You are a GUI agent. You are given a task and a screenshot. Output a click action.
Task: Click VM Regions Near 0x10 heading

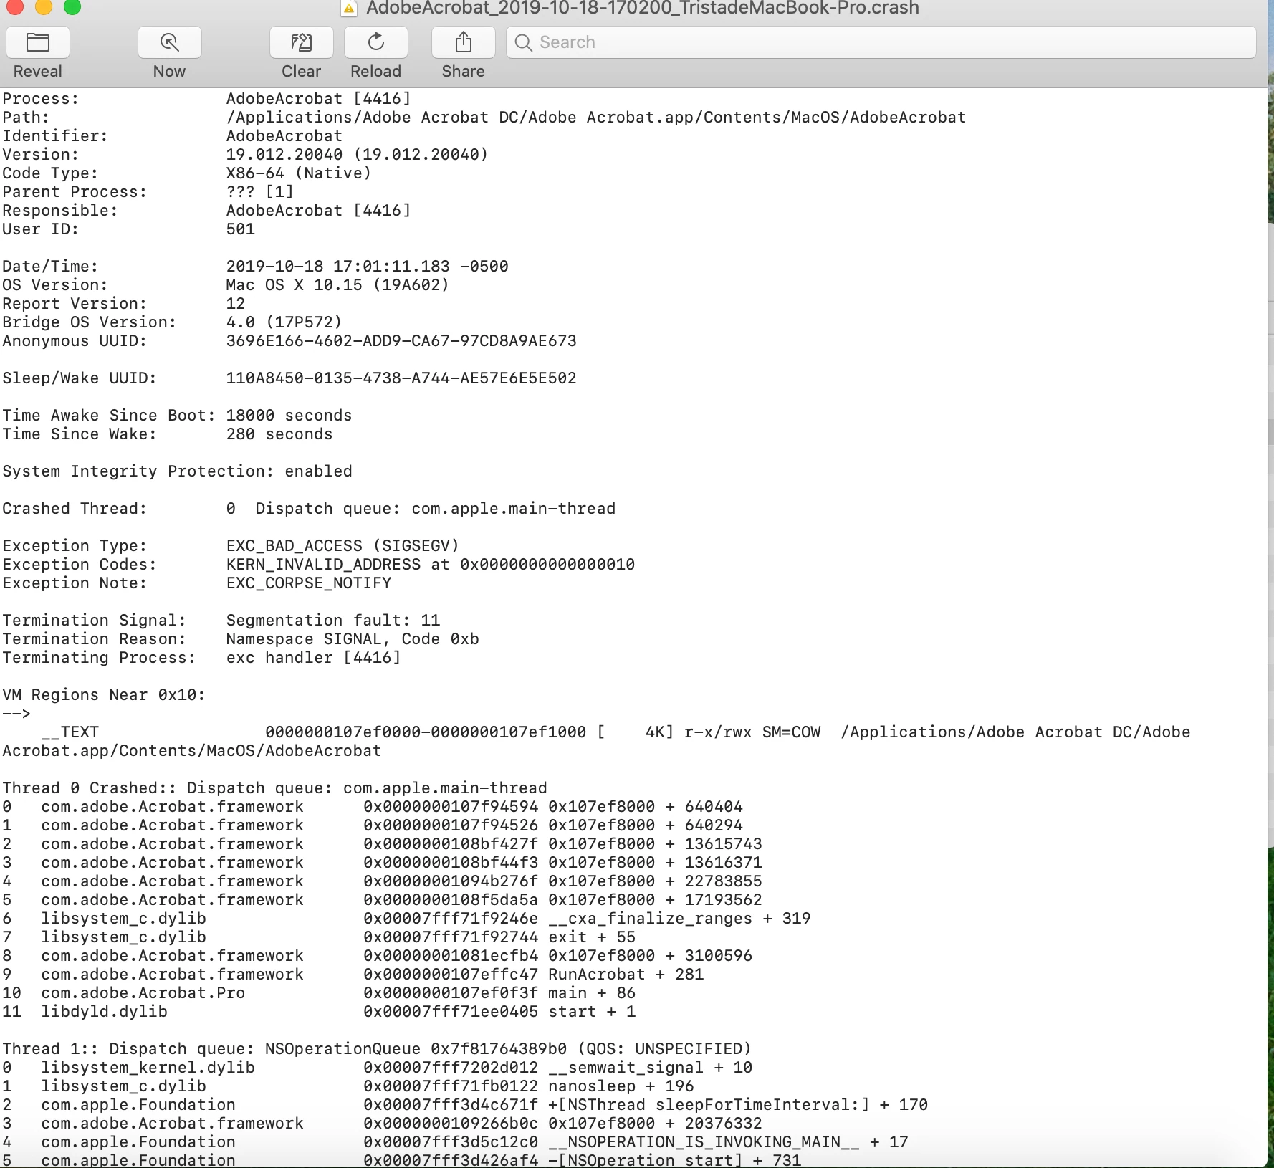(x=104, y=695)
